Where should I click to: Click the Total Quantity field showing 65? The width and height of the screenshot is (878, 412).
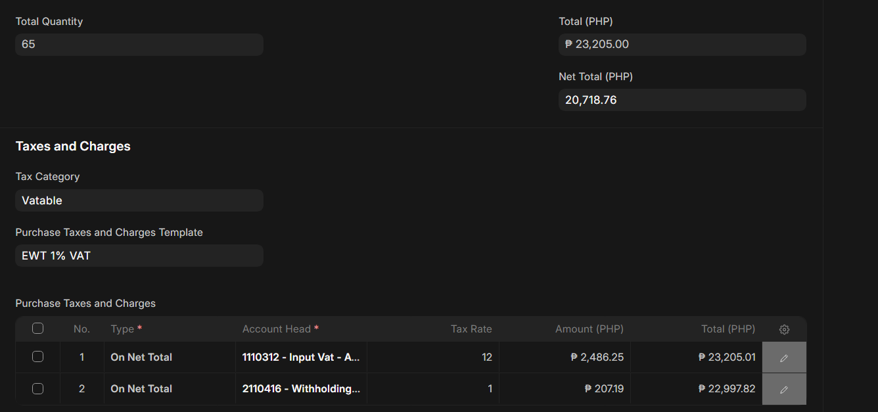tap(139, 45)
